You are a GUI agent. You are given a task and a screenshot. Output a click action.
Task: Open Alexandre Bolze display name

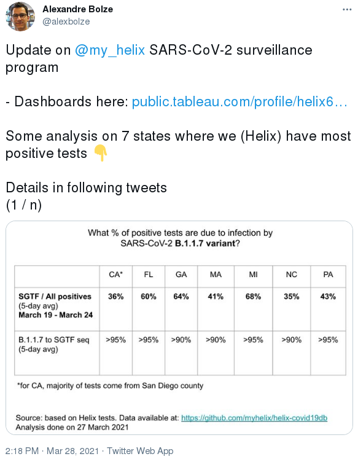(x=78, y=9)
